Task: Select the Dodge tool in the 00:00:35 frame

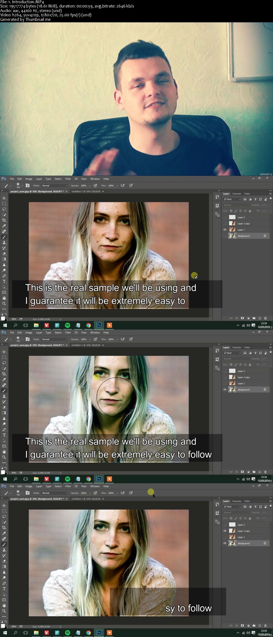Action: [4, 424]
